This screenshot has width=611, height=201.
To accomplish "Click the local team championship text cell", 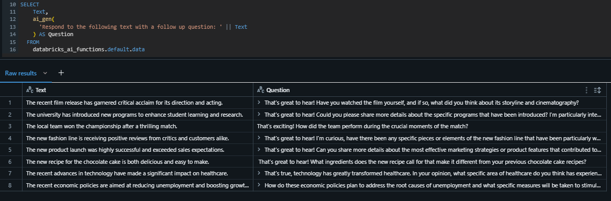I will (x=138, y=126).
